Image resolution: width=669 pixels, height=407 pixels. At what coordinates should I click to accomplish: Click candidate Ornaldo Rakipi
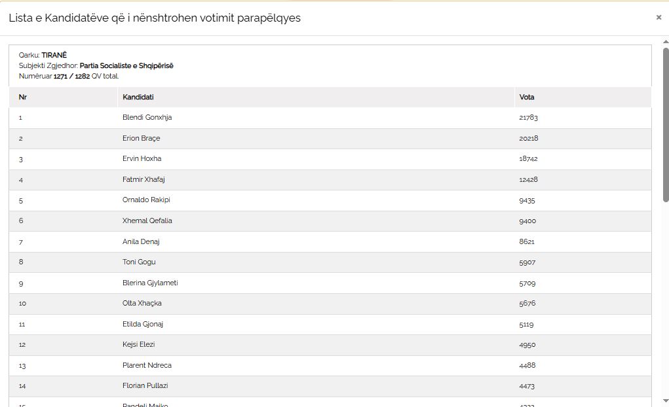(146, 200)
